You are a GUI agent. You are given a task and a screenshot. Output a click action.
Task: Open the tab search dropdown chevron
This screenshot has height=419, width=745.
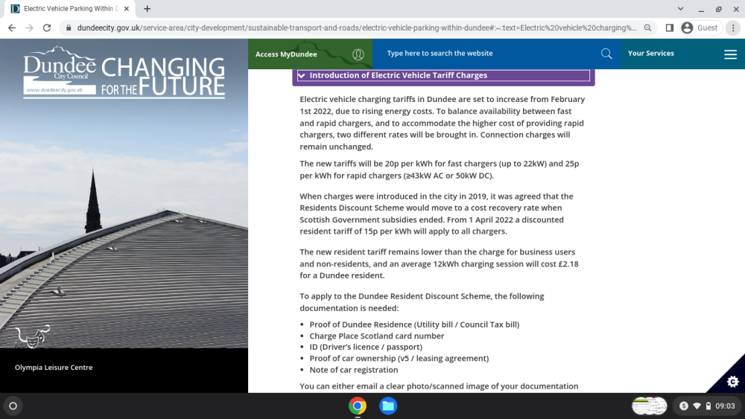click(680, 8)
